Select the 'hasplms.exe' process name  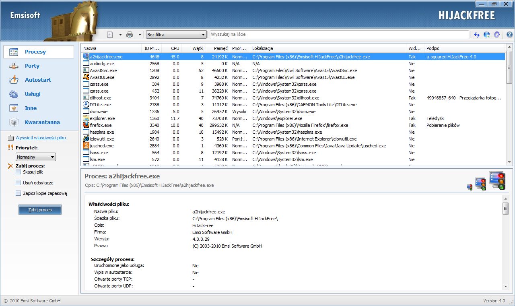pos(102,132)
